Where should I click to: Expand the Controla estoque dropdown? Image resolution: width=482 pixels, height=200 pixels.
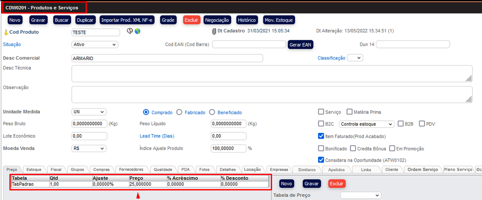tap(367, 124)
